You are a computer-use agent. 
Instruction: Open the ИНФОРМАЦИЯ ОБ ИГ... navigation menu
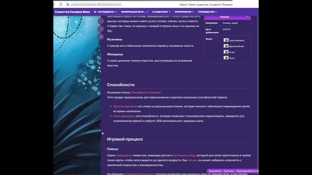(135, 12)
